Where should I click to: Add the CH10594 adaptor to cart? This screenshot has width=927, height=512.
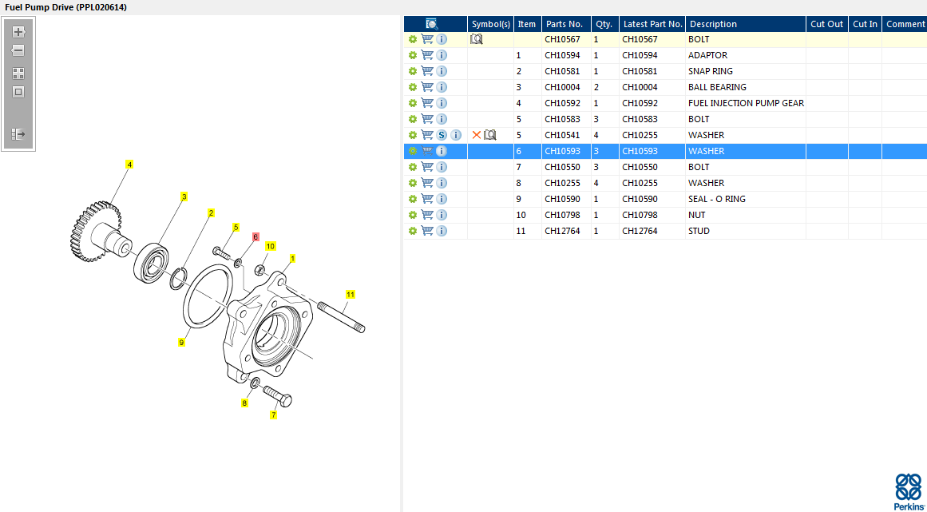click(427, 55)
